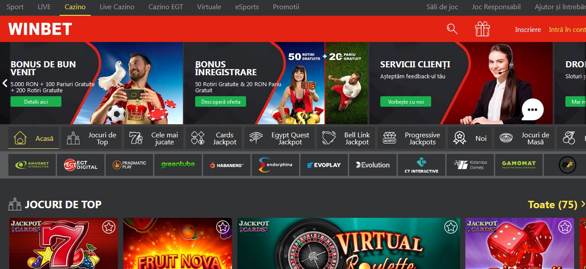This screenshot has height=269, width=586.
Task: Open Acasă home category
Action: click(33, 138)
